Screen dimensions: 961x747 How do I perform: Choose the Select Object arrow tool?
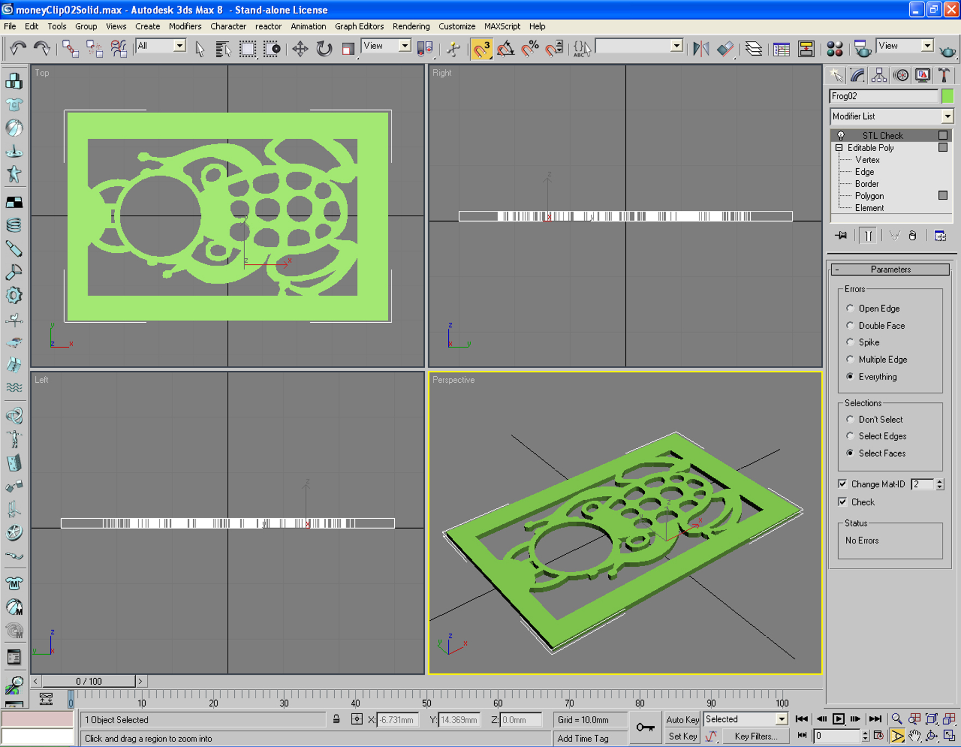click(x=200, y=49)
